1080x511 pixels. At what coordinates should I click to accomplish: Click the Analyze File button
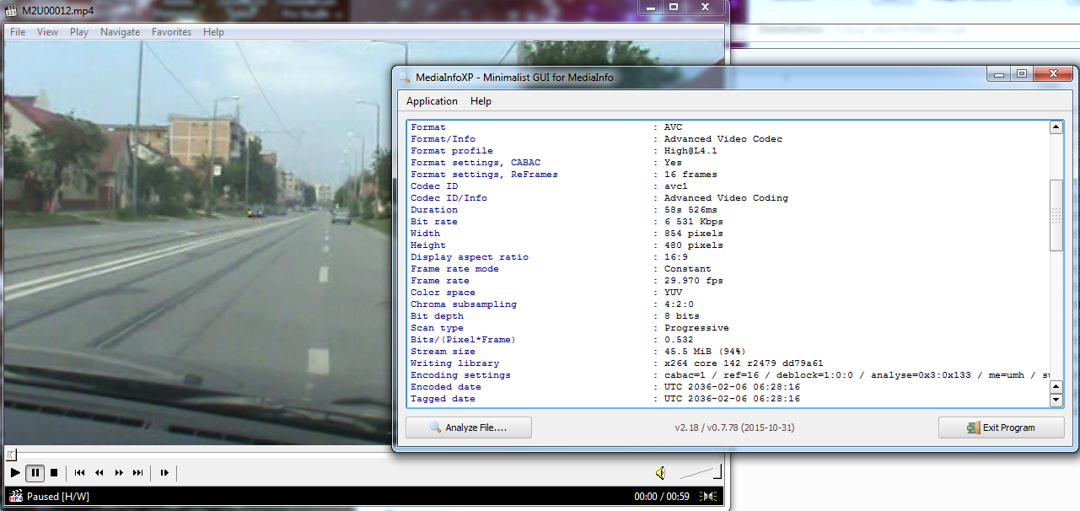click(x=469, y=428)
